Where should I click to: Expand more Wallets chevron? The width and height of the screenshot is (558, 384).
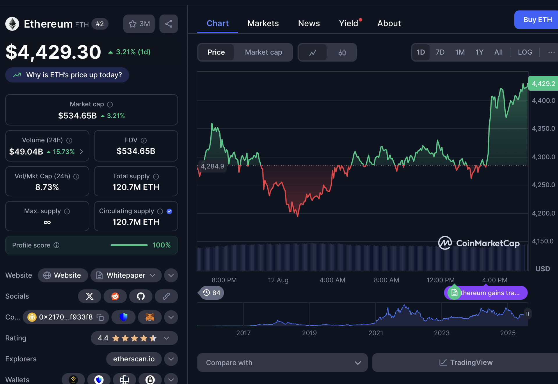coord(171,379)
